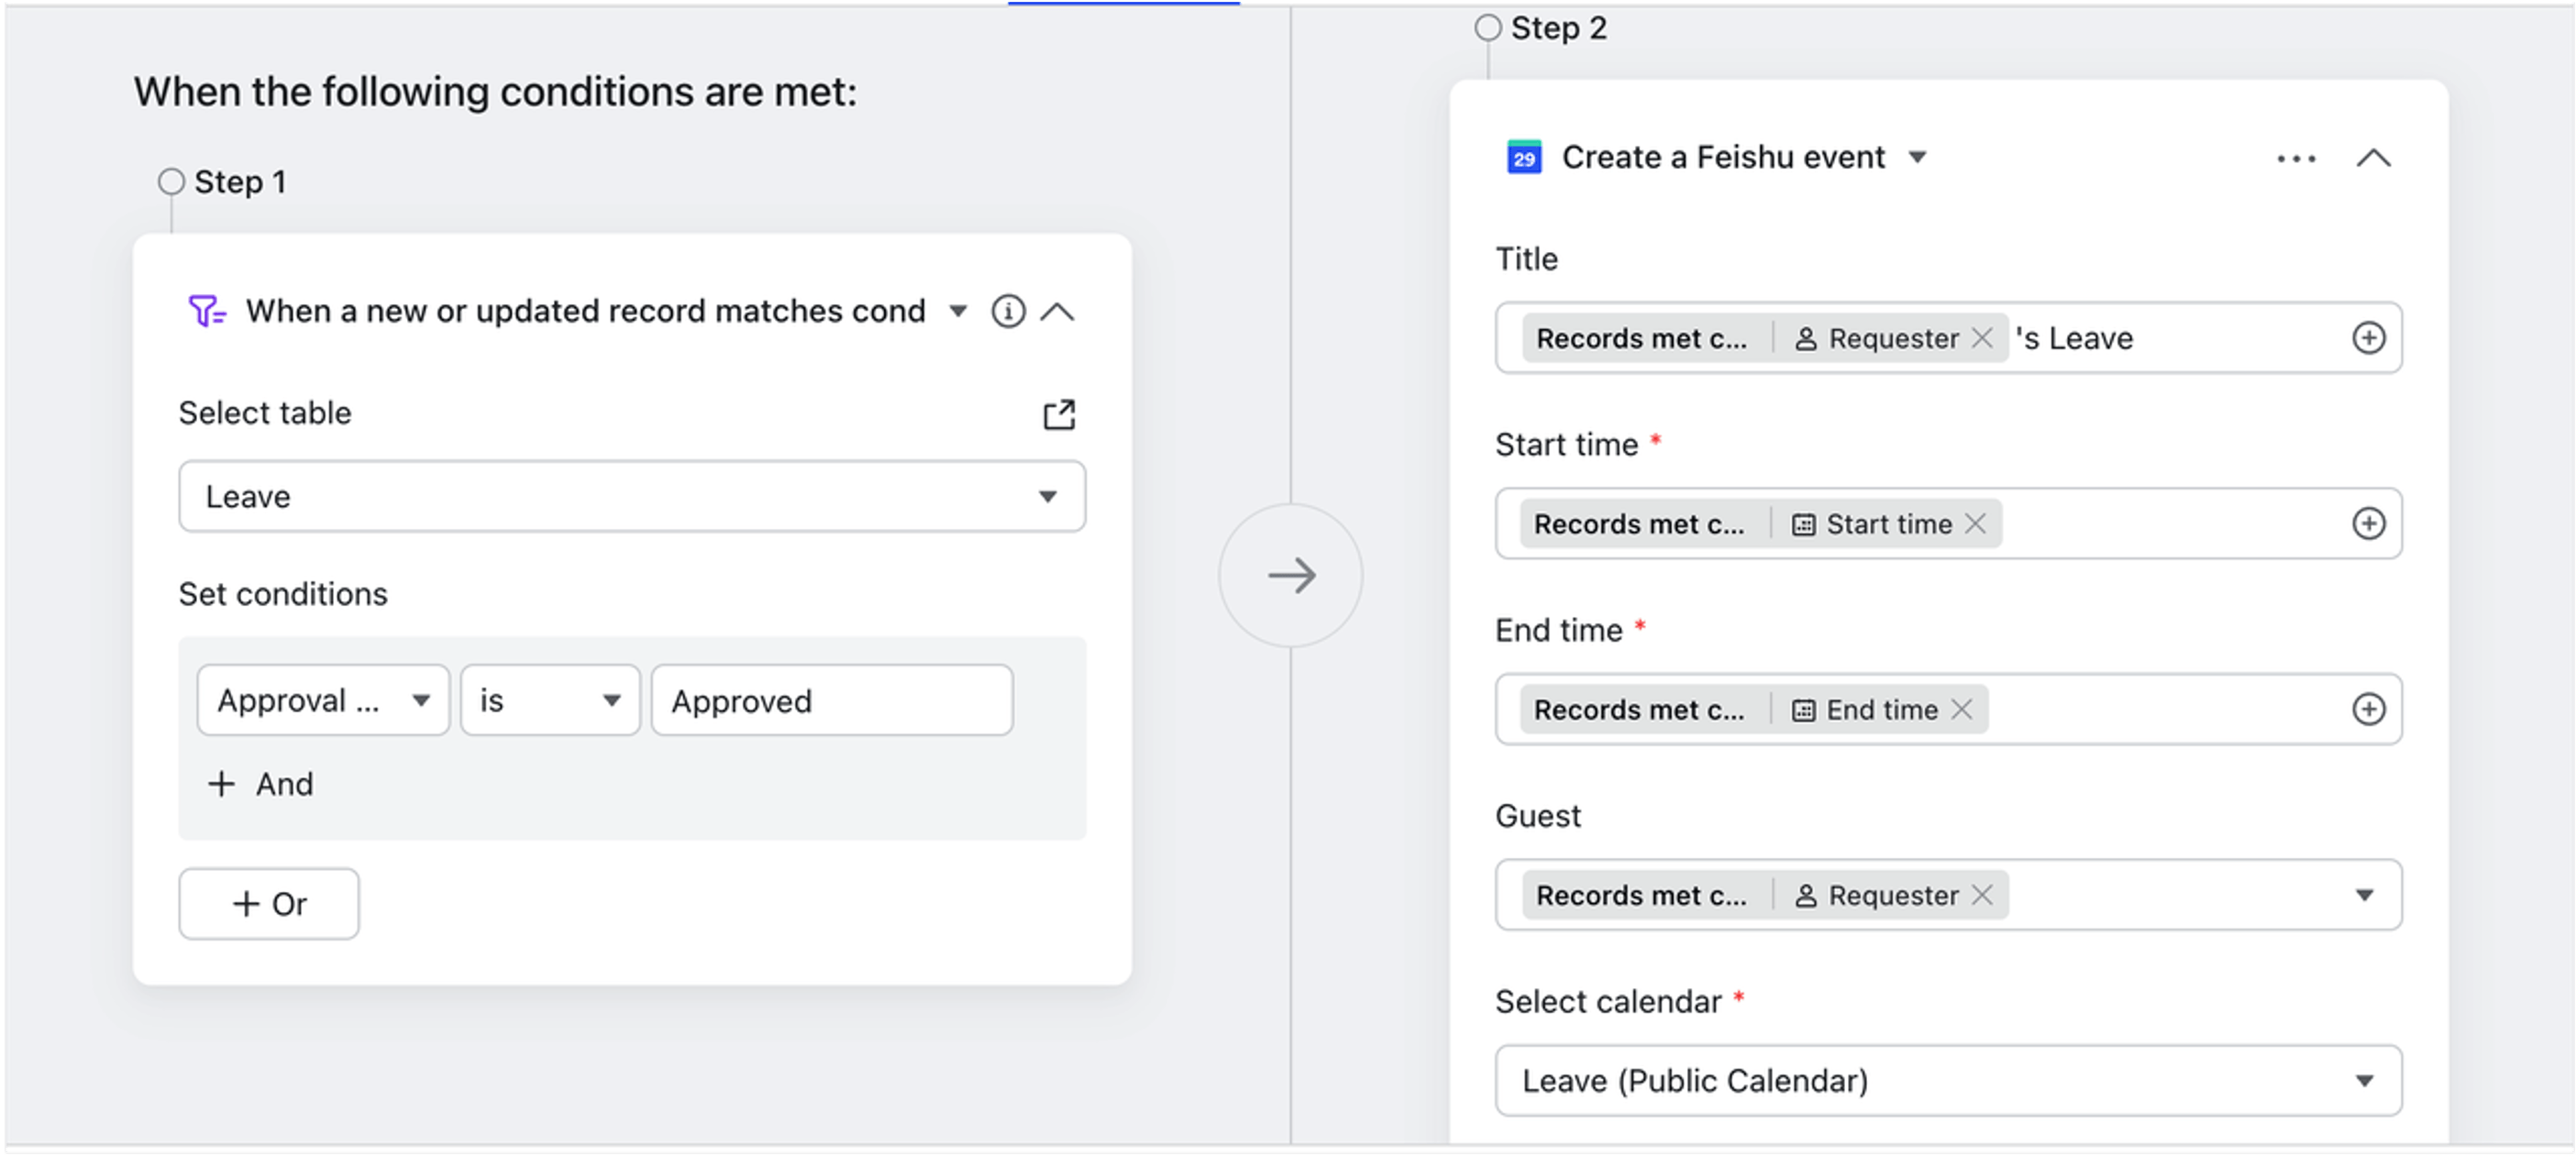Open the 'is' operator dropdown
The image size is (2576, 1155).
click(x=550, y=700)
